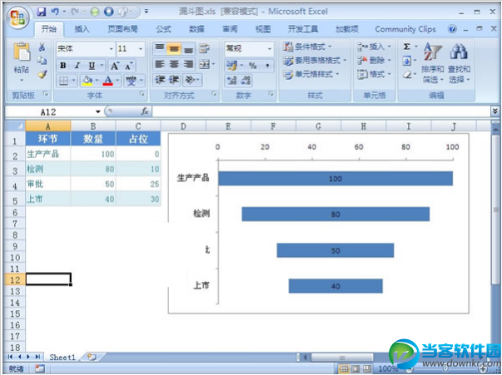Save the workbook with the floppy icon
This screenshot has height=375, width=502.
pyautogui.click(x=42, y=12)
